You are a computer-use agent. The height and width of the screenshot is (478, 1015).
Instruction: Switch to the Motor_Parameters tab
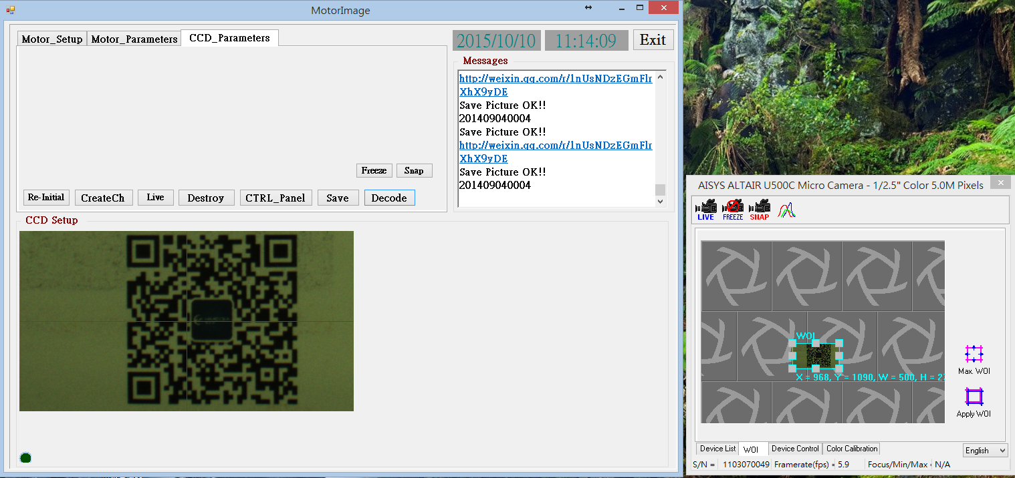(134, 39)
